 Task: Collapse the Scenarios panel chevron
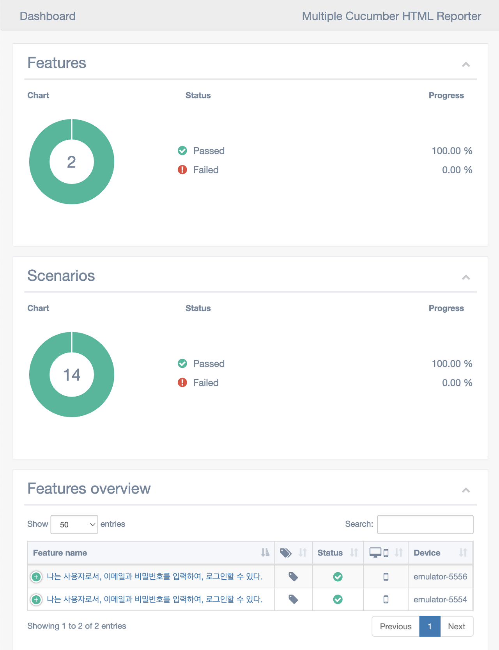pyautogui.click(x=466, y=277)
